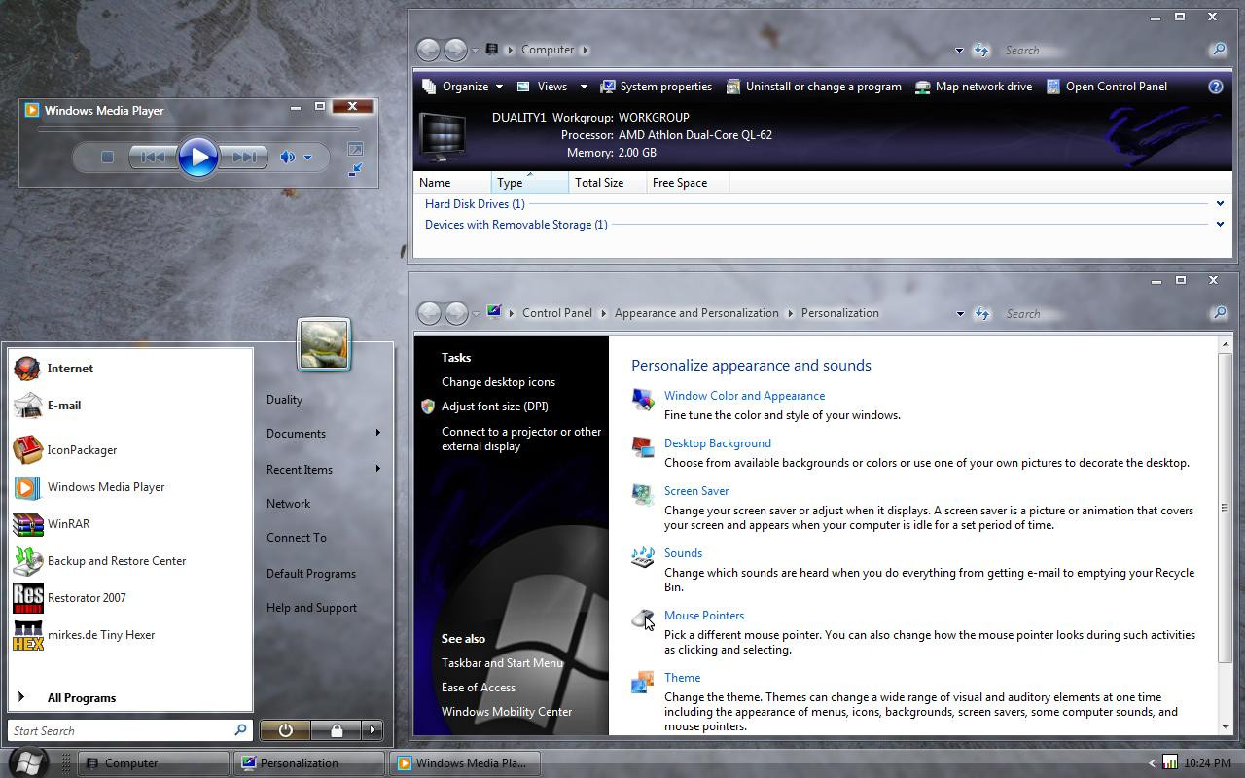Click the Start menu power button

pyautogui.click(x=285, y=730)
